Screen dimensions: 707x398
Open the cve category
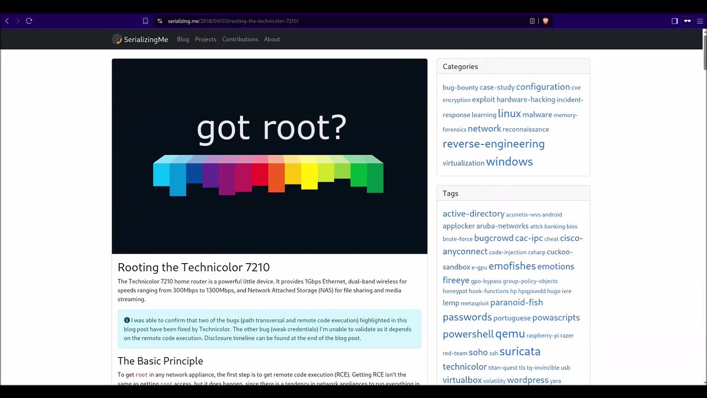(x=576, y=88)
